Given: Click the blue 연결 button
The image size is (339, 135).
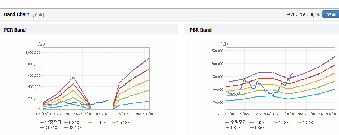Looking at the screenshot, I should coord(330,14).
